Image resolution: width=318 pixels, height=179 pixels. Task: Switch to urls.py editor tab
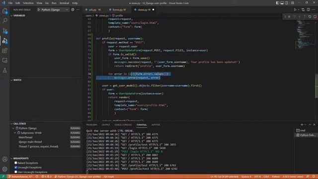pos(94,10)
